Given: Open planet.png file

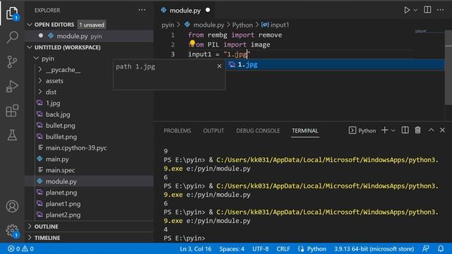Looking at the screenshot, I should tap(90, 193).
